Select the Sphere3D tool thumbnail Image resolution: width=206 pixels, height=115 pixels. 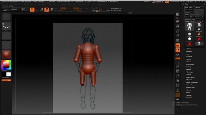tap(190, 34)
